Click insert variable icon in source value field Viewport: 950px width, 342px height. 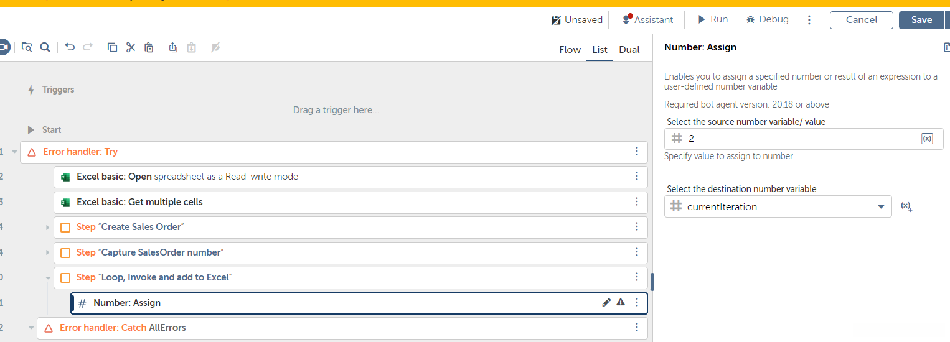(x=926, y=139)
